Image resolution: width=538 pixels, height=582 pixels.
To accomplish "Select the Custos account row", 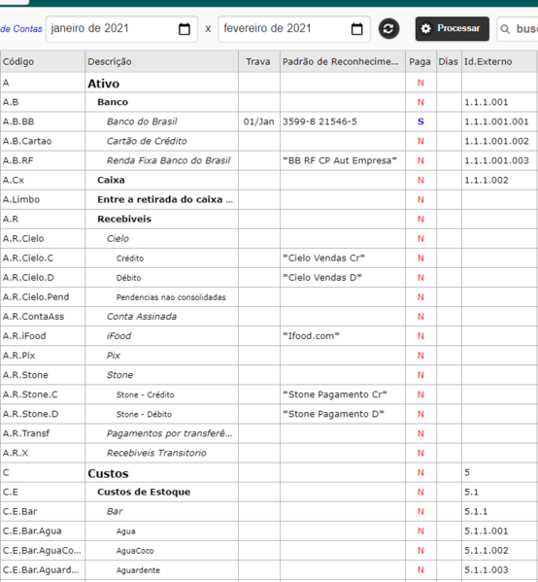I will tap(268, 472).
